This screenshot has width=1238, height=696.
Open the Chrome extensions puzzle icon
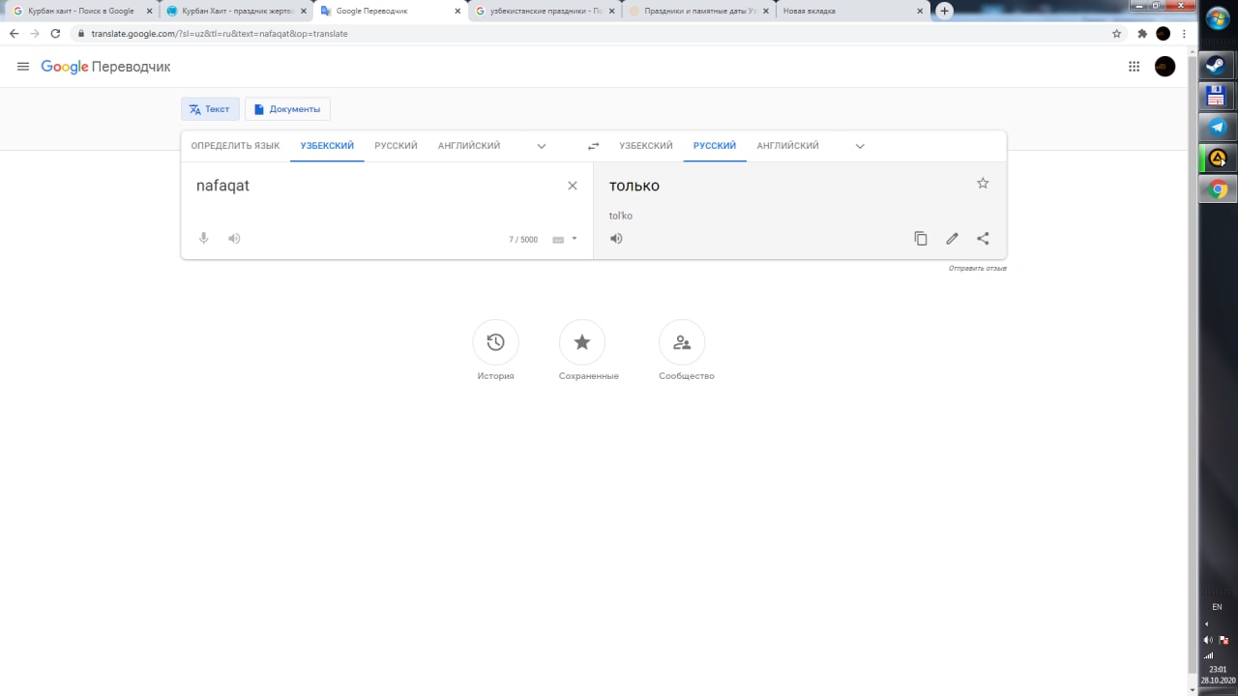[x=1142, y=33]
